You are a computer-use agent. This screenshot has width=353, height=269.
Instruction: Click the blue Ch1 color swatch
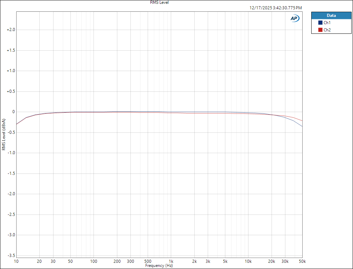(320, 23)
